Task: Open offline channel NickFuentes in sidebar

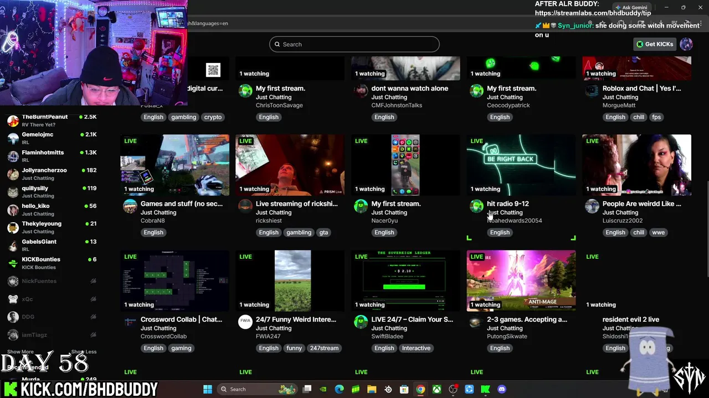Action: (x=52, y=281)
